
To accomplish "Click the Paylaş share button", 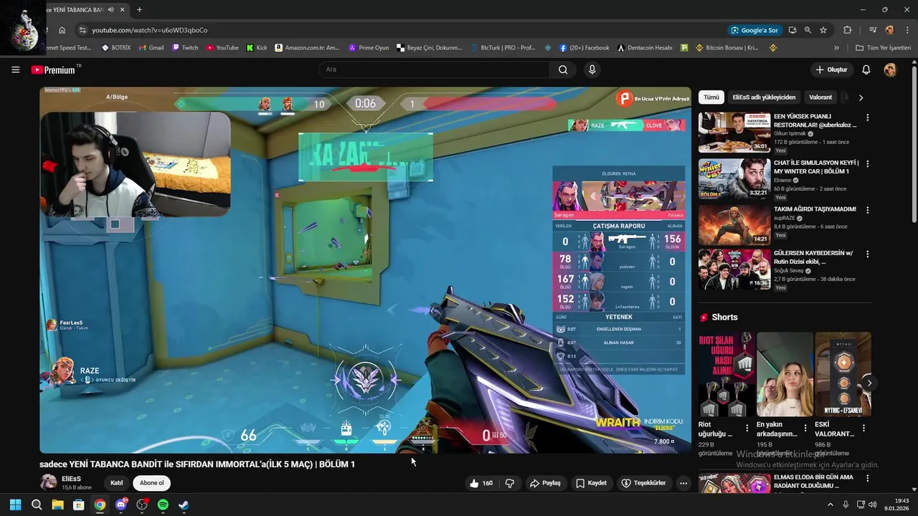I will click(x=545, y=483).
